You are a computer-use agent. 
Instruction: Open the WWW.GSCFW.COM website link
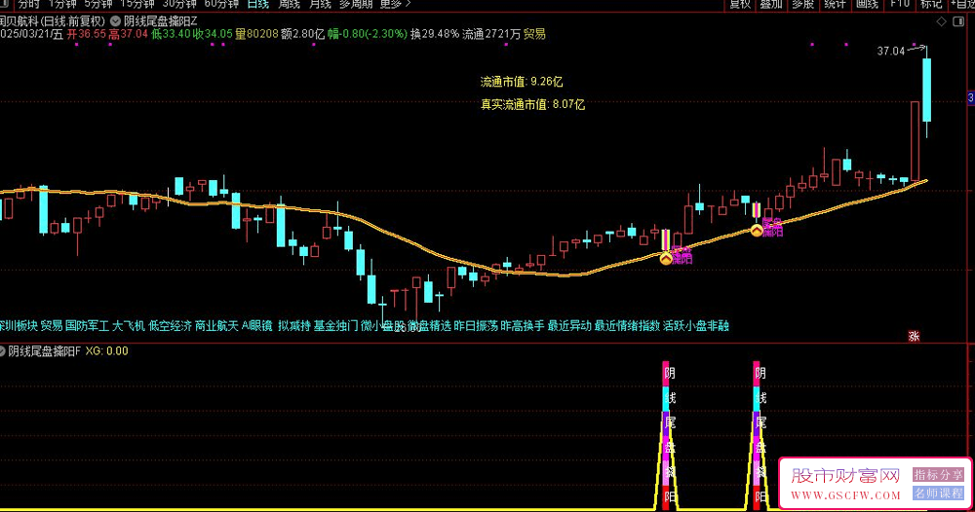pyautogui.click(x=845, y=495)
